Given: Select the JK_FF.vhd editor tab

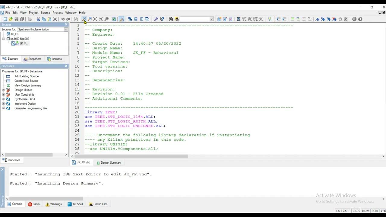Looking at the screenshot, I should [x=81, y=162].
